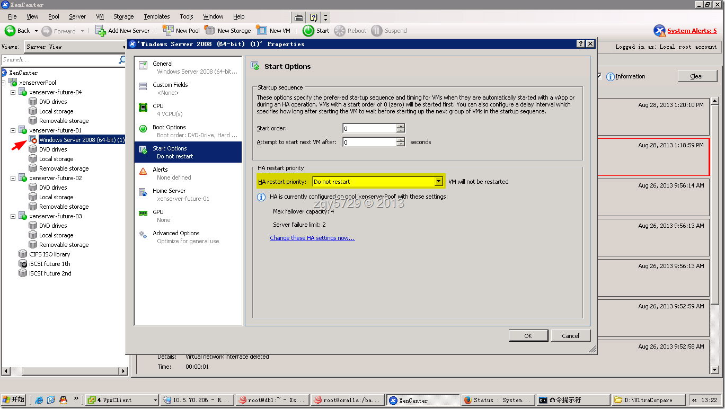Increase Start order spinner value
Screen dimensions: 725x409
click(x=401, y=126)
